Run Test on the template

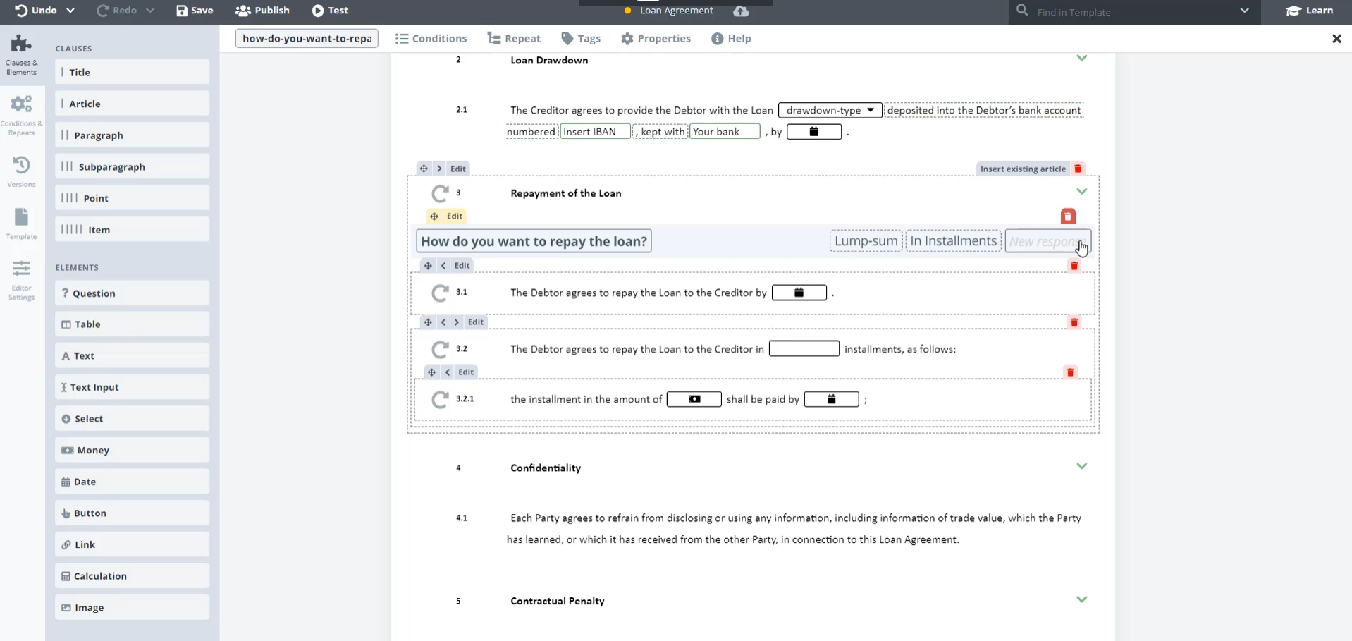pyautogui.click(x=330, y=11)
